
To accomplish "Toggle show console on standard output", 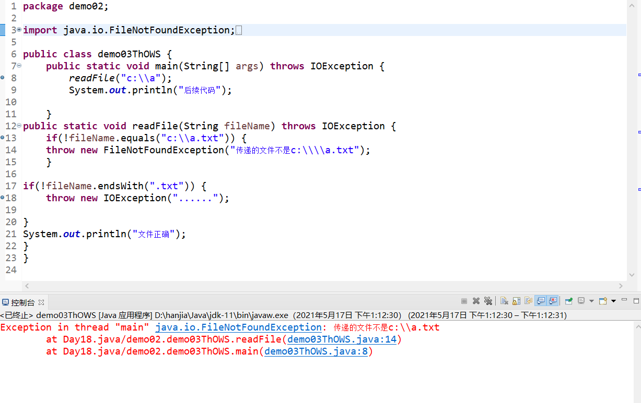I will pyautogui.click(x=541, y=301).
